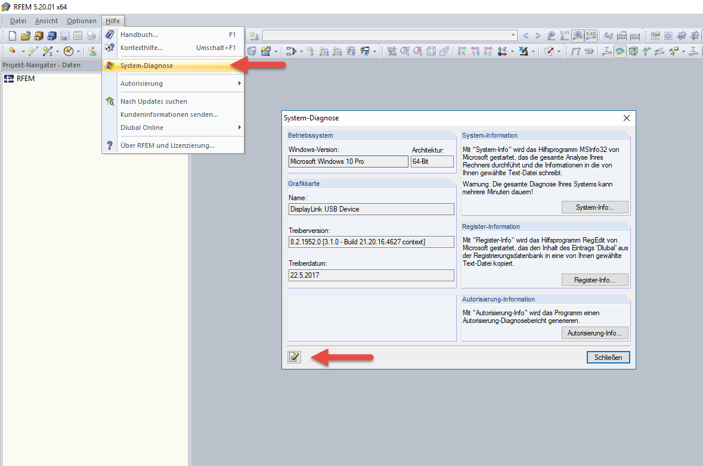Expand the Autorisierung submenu arrow
This screenshot has width=703, height=466.
tap(240, 83)
